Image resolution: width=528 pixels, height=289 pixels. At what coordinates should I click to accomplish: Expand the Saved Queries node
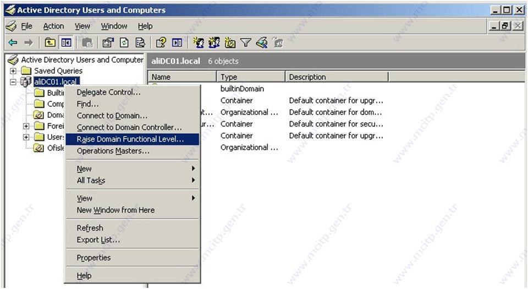[13, 70]
